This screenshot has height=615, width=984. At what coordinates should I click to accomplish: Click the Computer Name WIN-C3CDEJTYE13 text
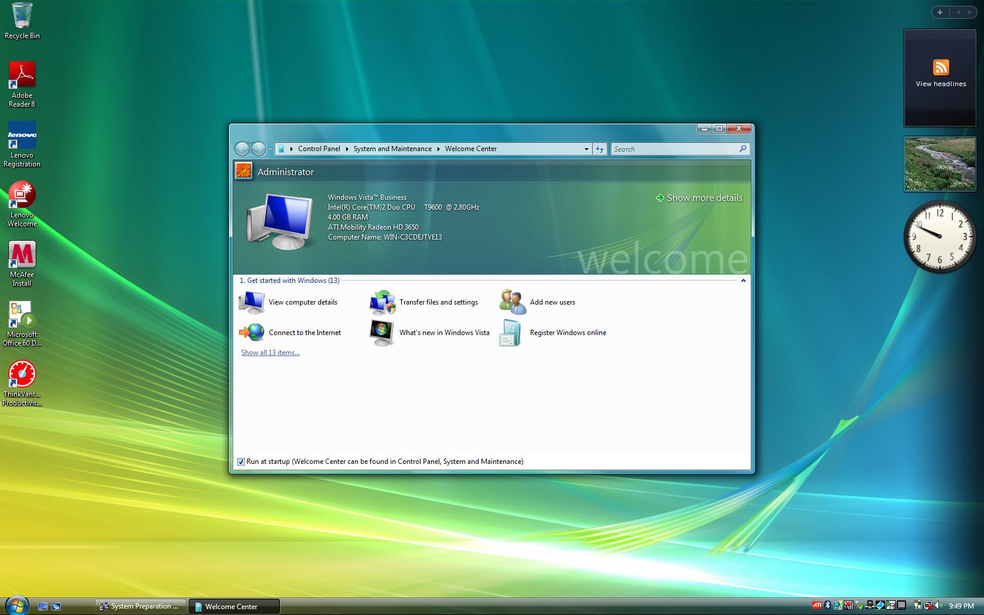point(385,237)
